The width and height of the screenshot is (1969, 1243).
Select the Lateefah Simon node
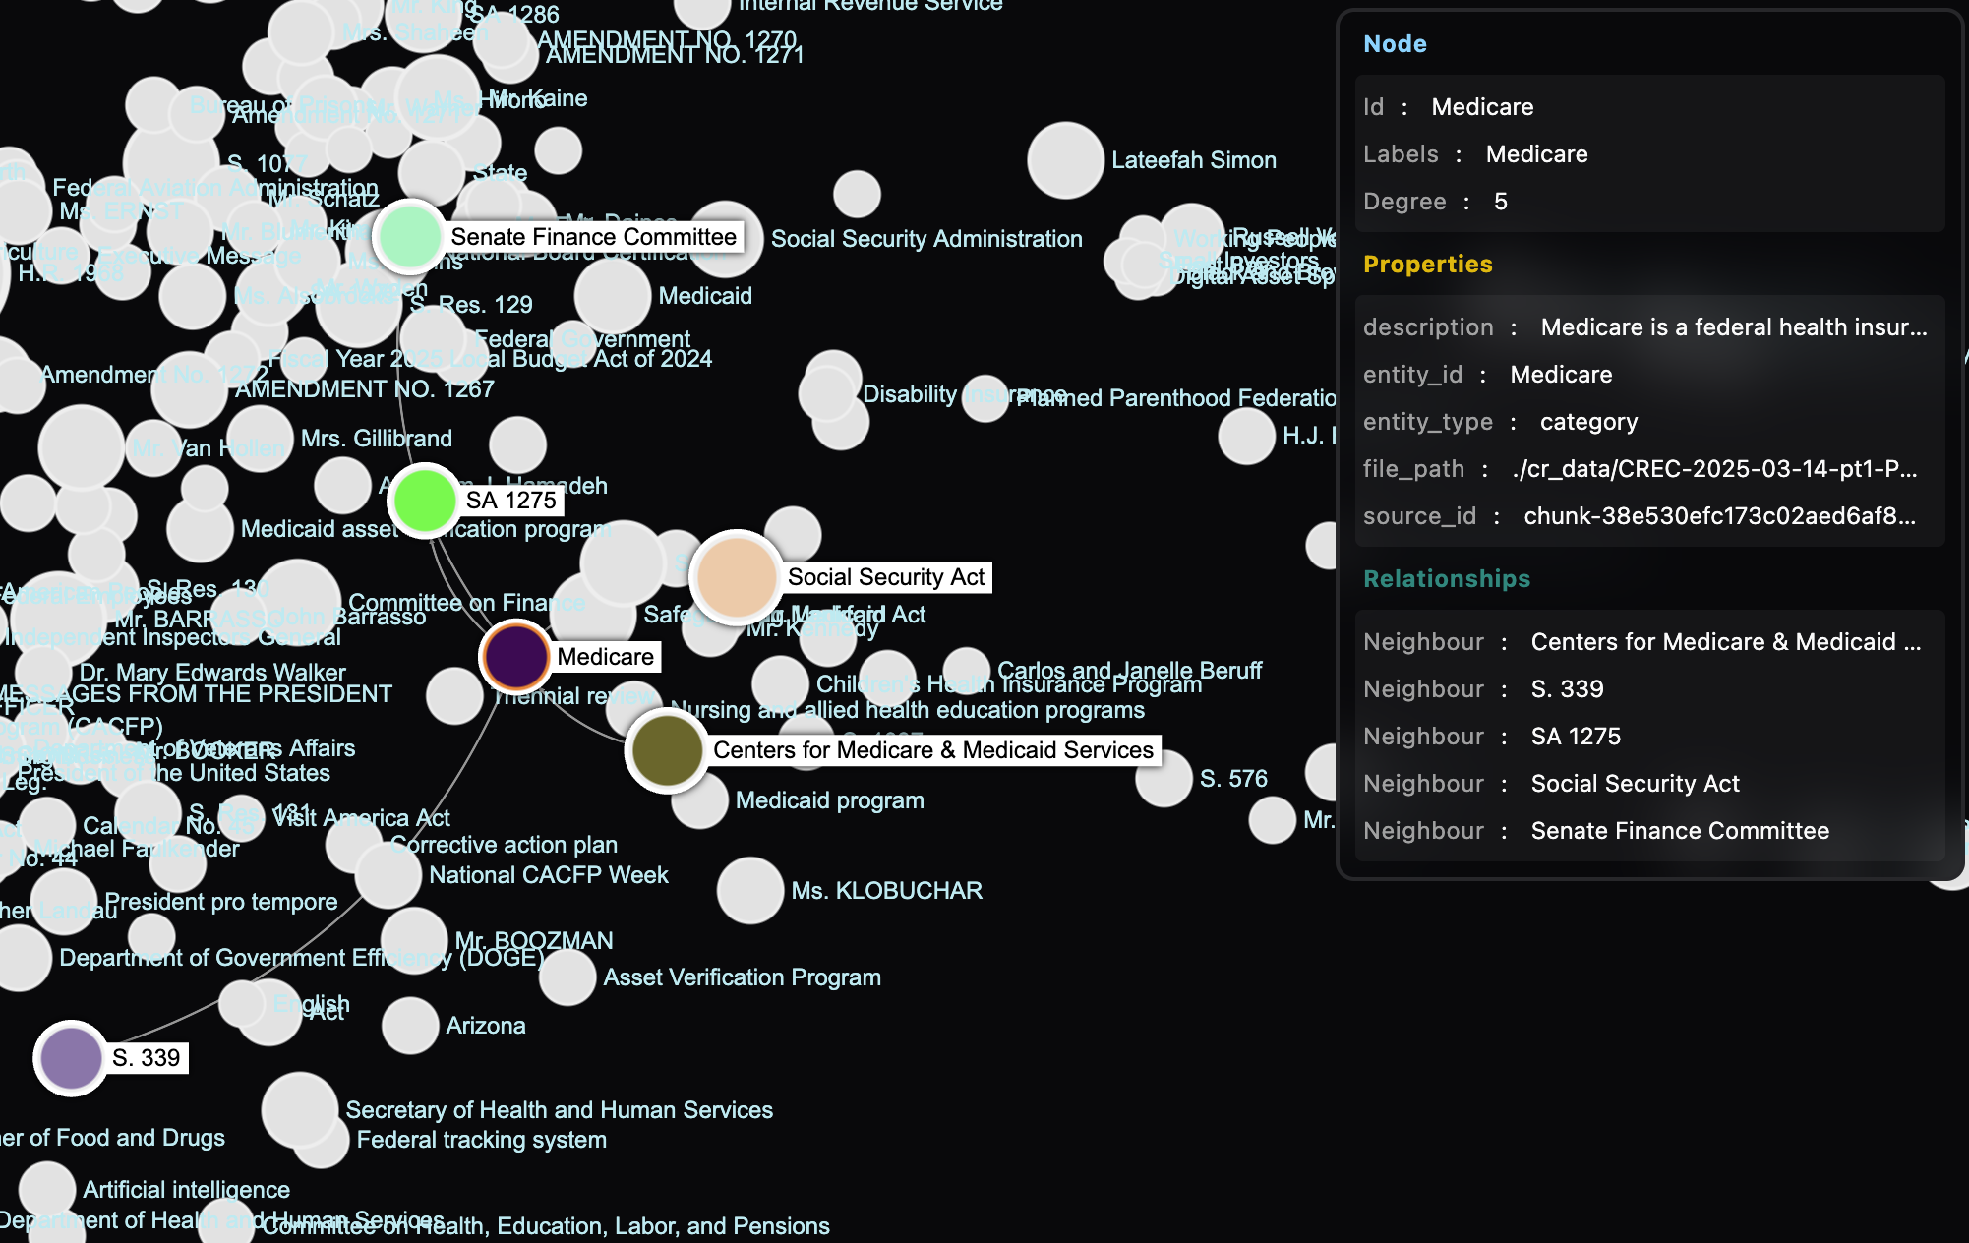1065,160
